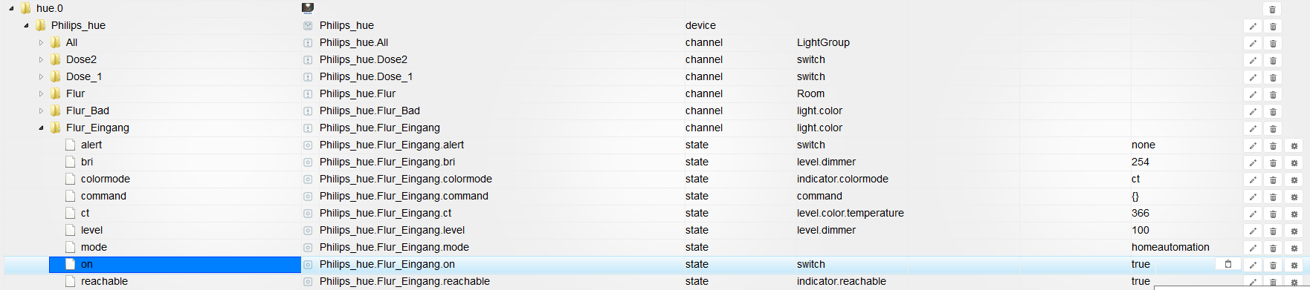
Task: Open settings gear for mode state
Action: click(1294, 248)
